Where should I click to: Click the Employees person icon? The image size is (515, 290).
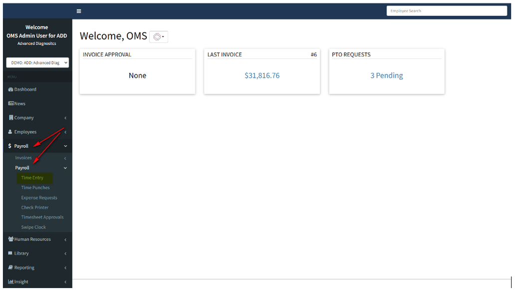click(x=10, y=132)
